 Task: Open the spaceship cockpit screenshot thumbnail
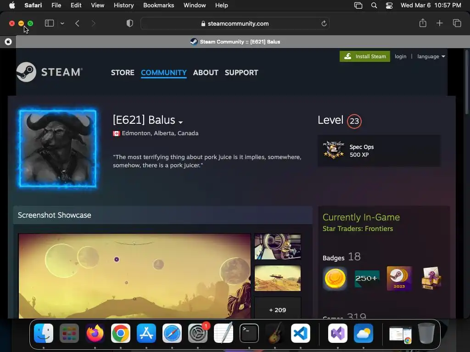tap(278, 247)
